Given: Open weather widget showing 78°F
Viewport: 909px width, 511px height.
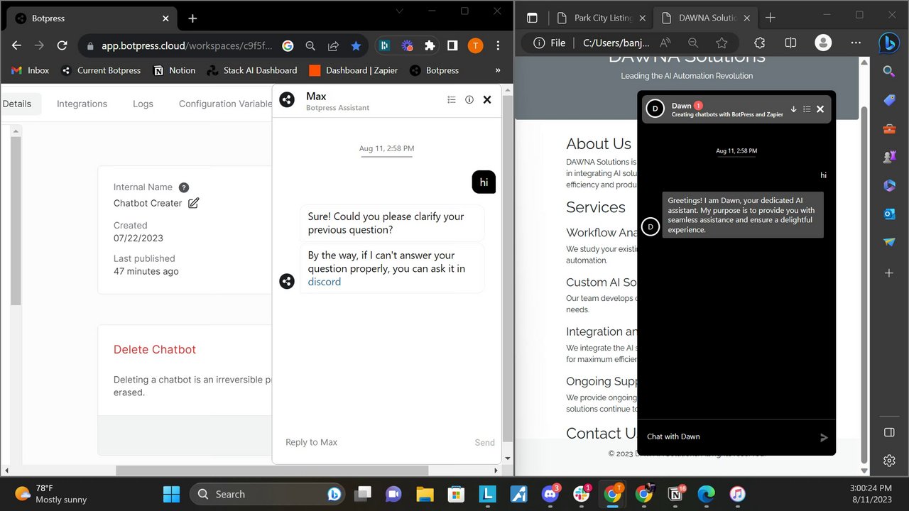Looking at the screenshot, I should 50,494.
